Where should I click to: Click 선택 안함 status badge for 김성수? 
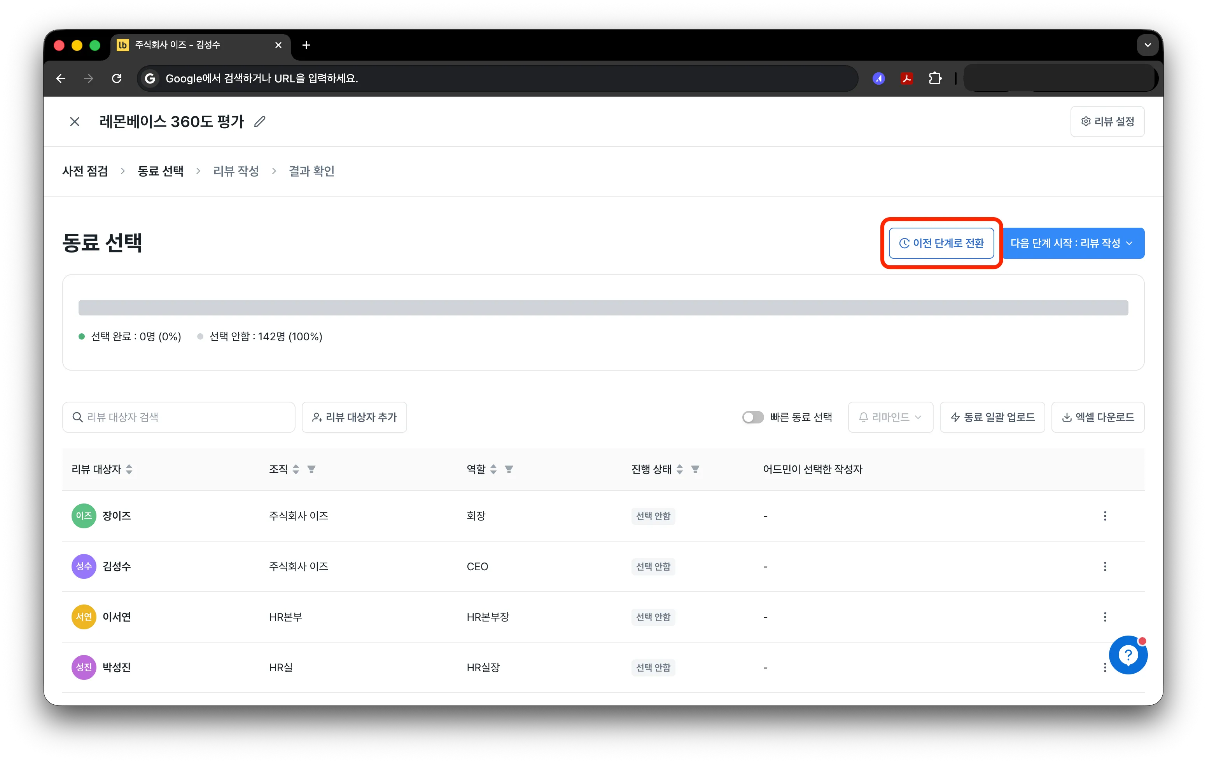pyautogui.click(x=653, y=567)
